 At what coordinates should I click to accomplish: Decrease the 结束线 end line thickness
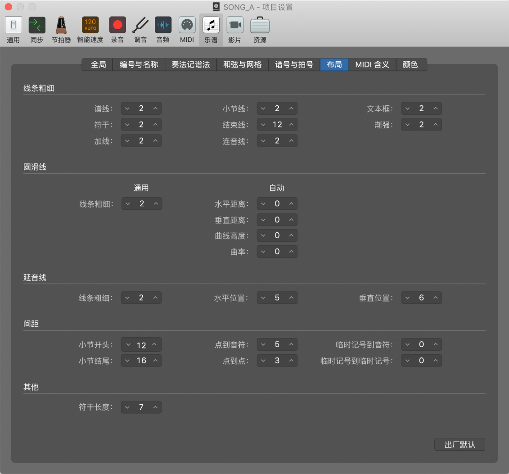tap(263, 125)
